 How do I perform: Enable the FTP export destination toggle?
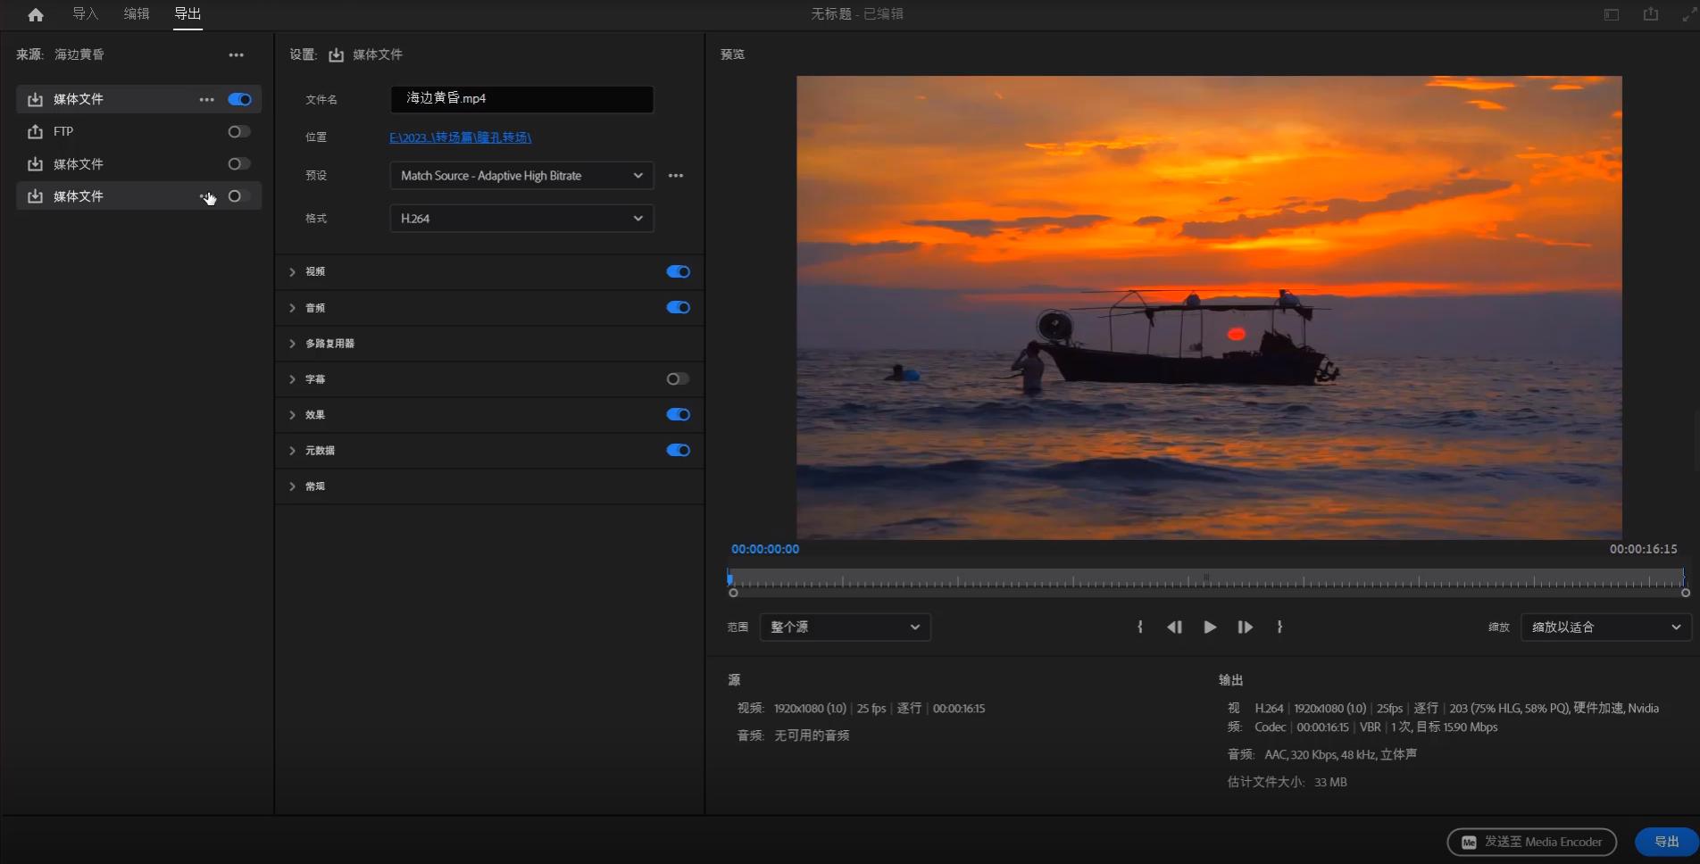(x=238, y=132)
